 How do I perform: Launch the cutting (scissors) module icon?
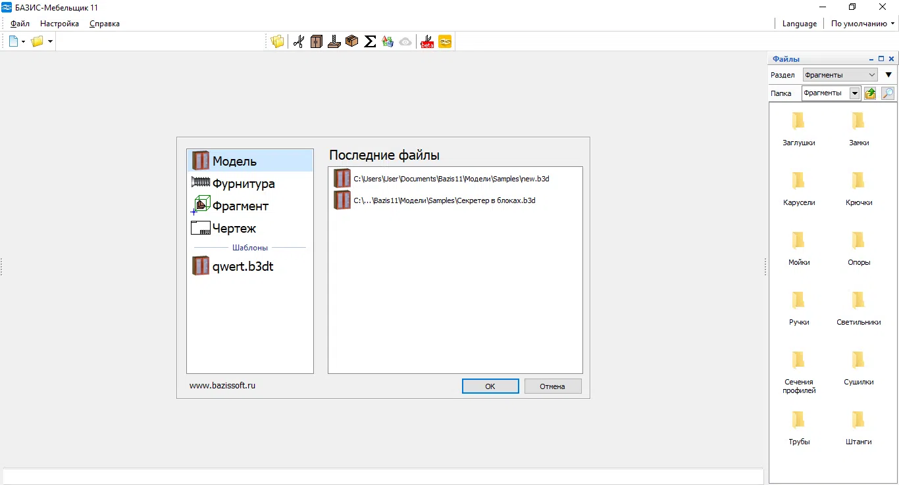click(x=299, y=41)
